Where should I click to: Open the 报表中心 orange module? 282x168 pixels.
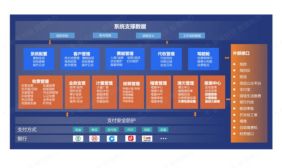[x=213, y=92]
